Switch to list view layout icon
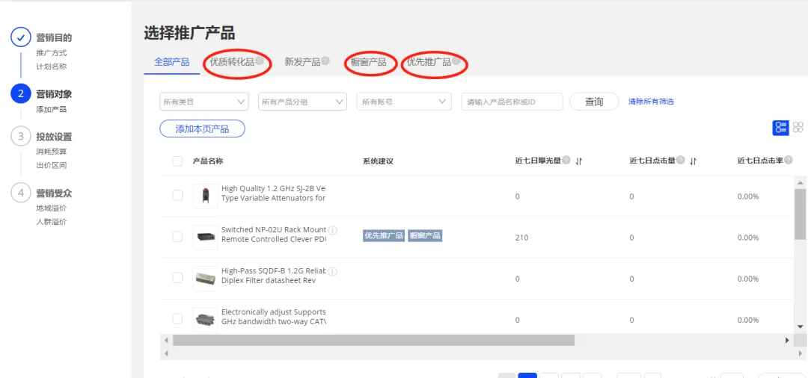 point(780,128)
